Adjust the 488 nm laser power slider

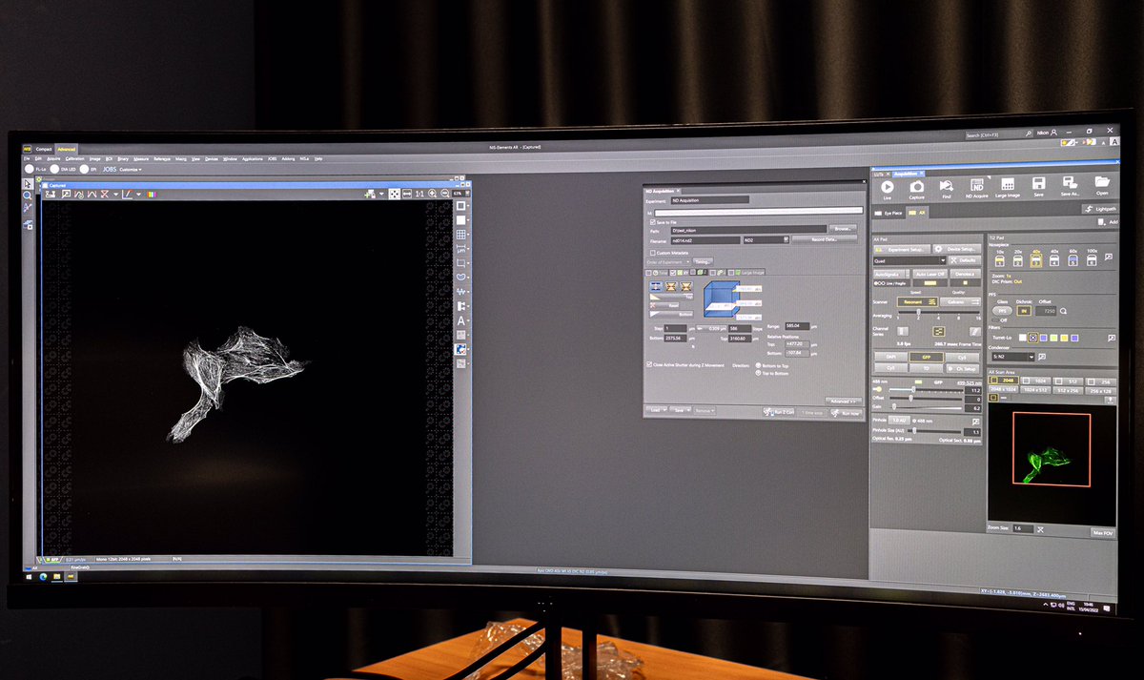[x=928, y=390]
